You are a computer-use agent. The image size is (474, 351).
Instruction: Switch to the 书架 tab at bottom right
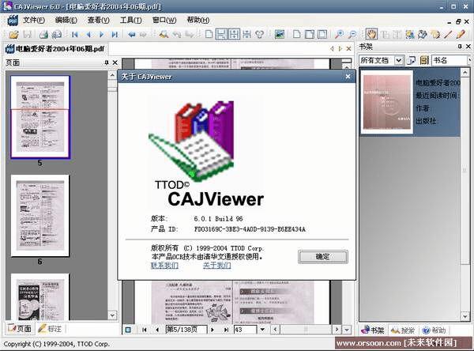coord(373,330)
